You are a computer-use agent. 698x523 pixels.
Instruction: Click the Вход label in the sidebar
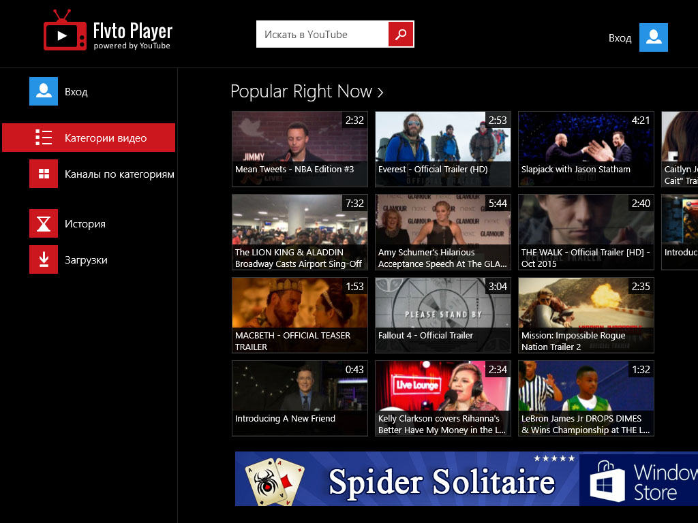pos(76,92)
